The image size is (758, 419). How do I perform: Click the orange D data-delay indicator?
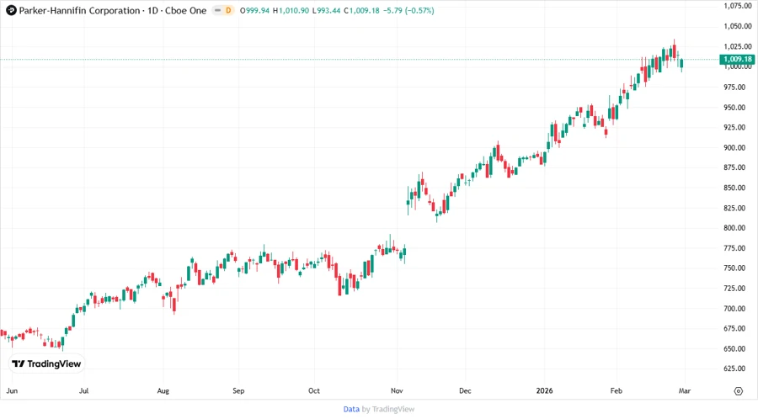coord(228,10)
